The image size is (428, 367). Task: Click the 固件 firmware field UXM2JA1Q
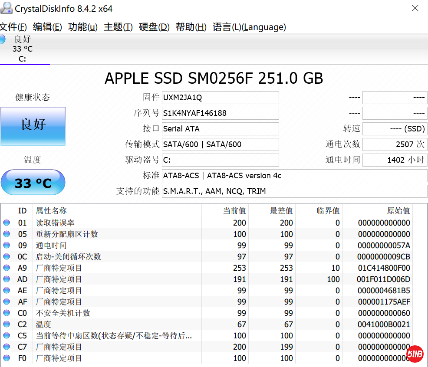[x=220, y=98]
